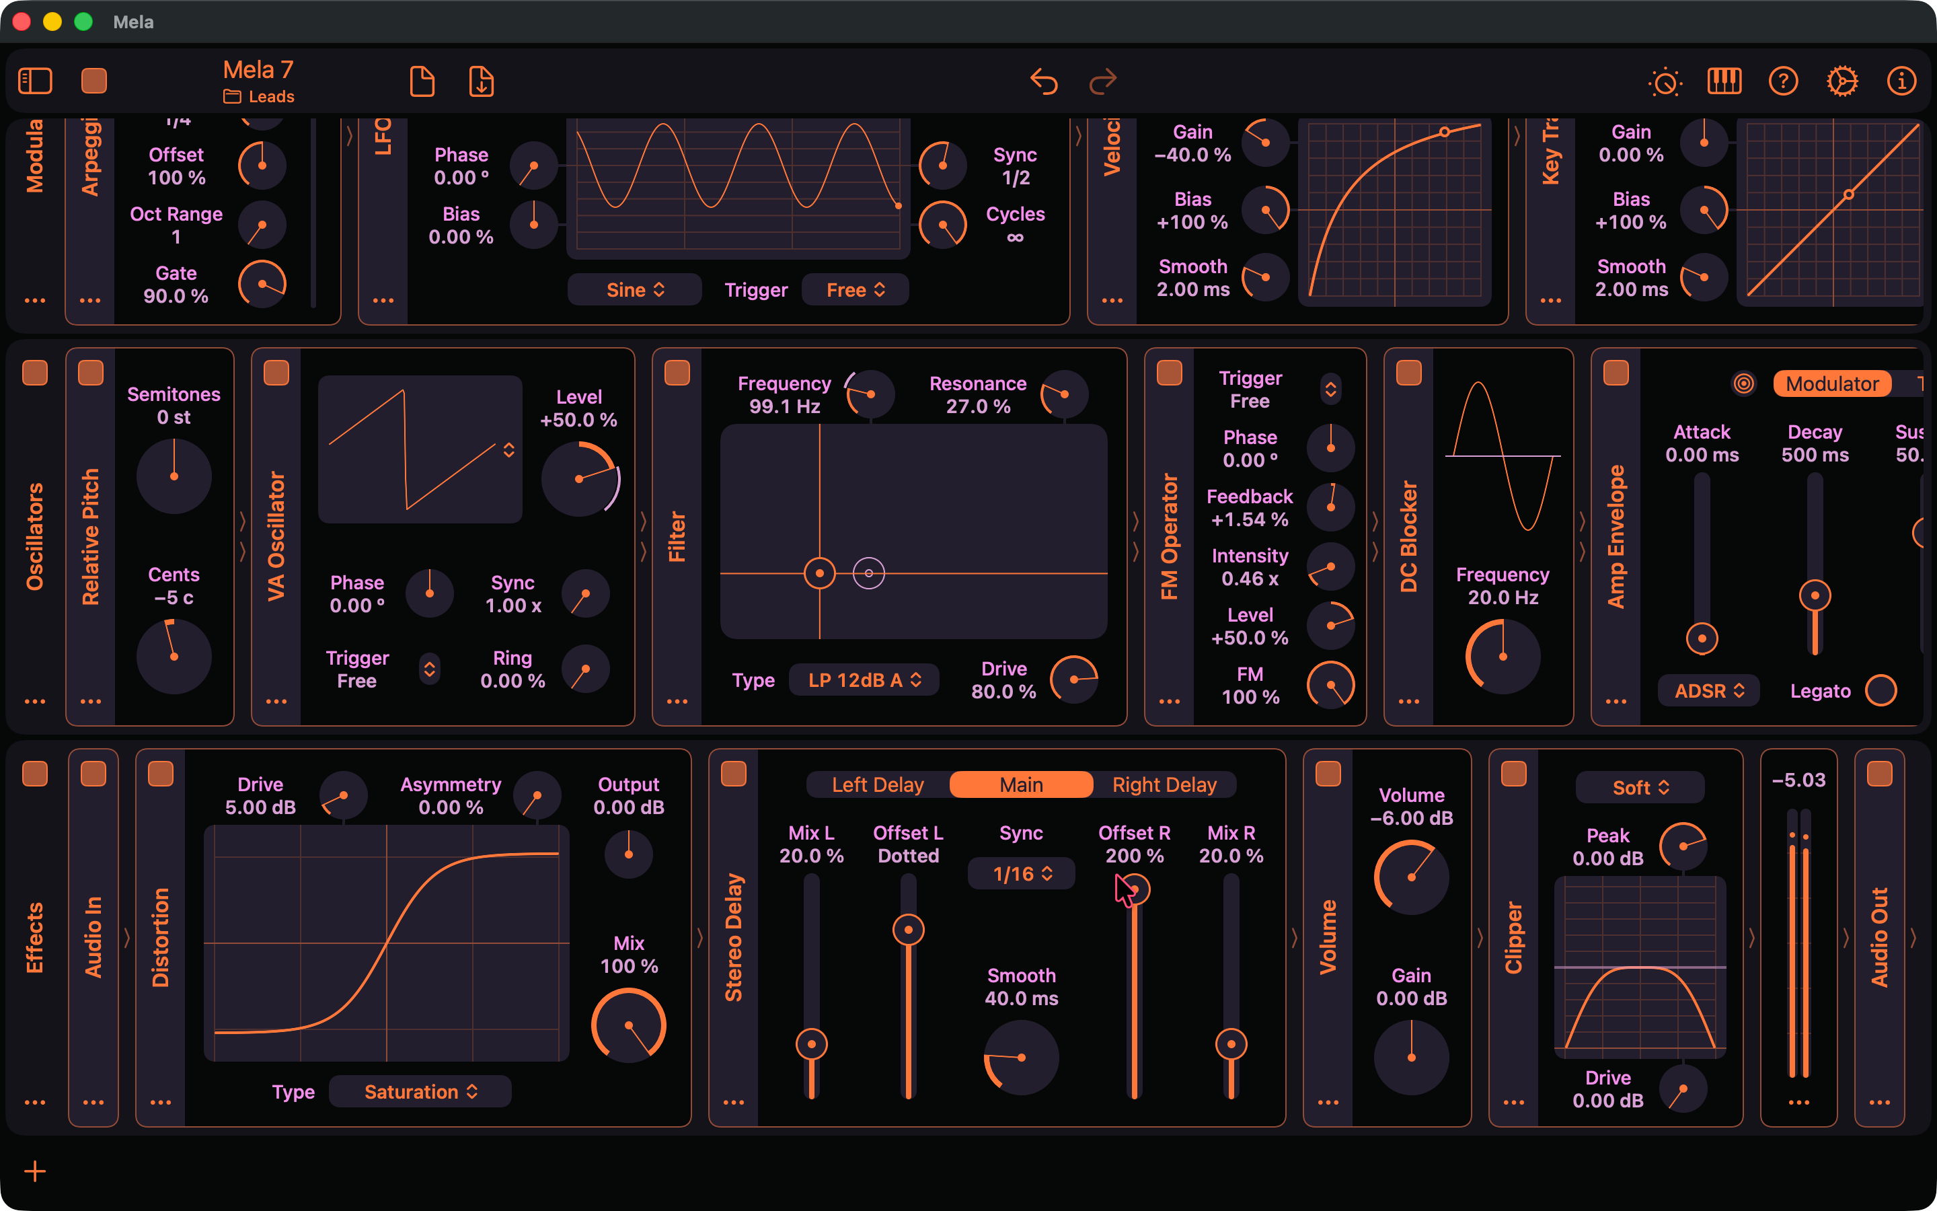Click the Amp Envelope target modulation icon
This screenshot has height=1211, width=1937.
(1743, 383)
